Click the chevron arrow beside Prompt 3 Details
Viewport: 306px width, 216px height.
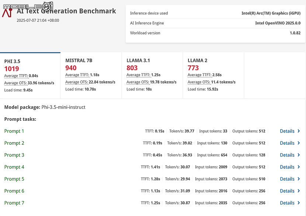(x=299, y=155)
